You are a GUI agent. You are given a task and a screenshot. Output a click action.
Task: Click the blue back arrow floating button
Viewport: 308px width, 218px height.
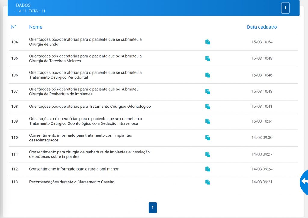304,182
